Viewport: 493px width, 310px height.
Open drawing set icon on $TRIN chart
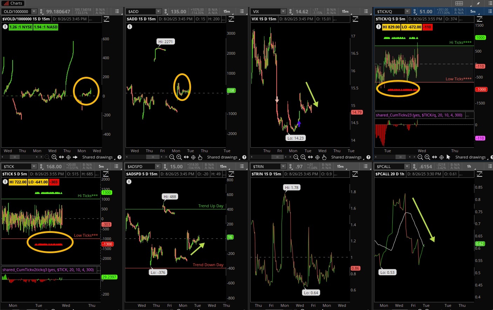point(355,174)
